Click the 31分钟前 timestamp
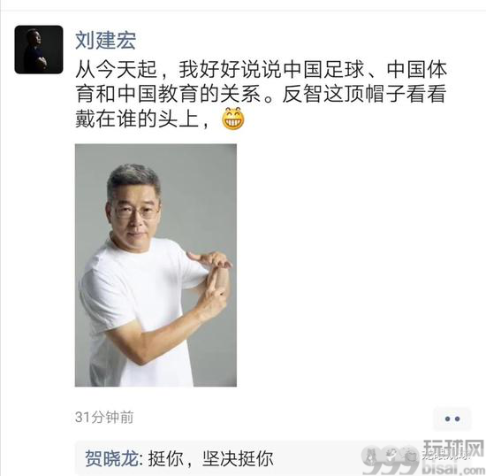This screenshot has width=486, height=476. [x=104, y=418]
